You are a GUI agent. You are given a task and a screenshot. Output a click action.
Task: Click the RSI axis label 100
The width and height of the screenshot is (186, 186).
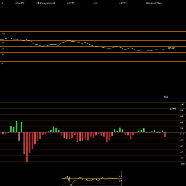coord(3,34)
